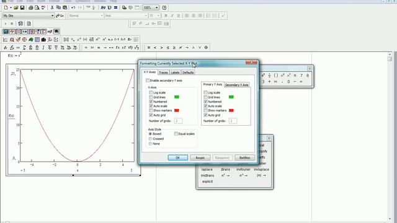Pick Primary Y Axis grid lines green swatch
The height and width of the screenshot is (223, 397).
231,97
